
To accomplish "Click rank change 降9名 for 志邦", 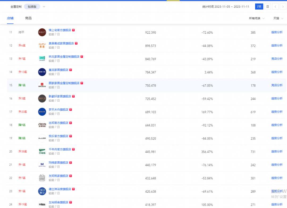I will [22, 125].
